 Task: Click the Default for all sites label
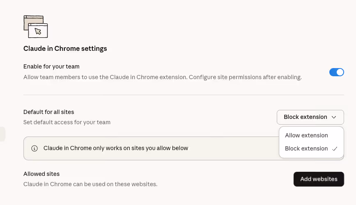[48, 112]
